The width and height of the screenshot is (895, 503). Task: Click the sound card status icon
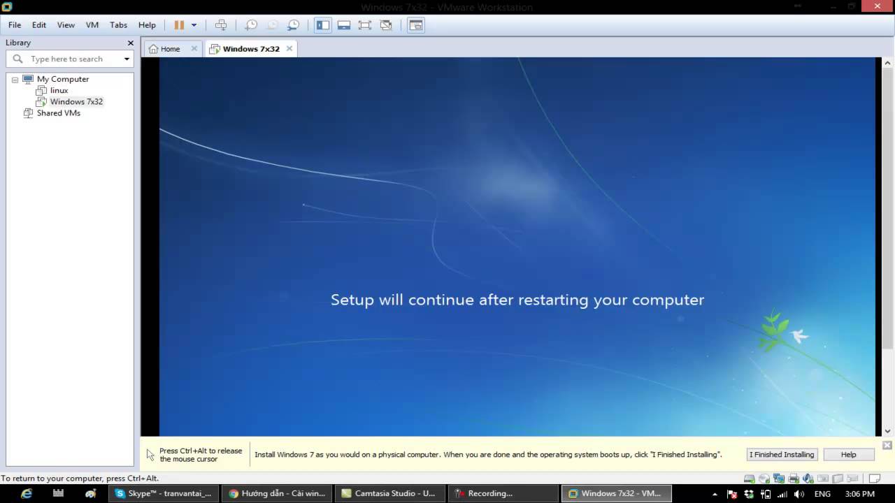(808, 479)
